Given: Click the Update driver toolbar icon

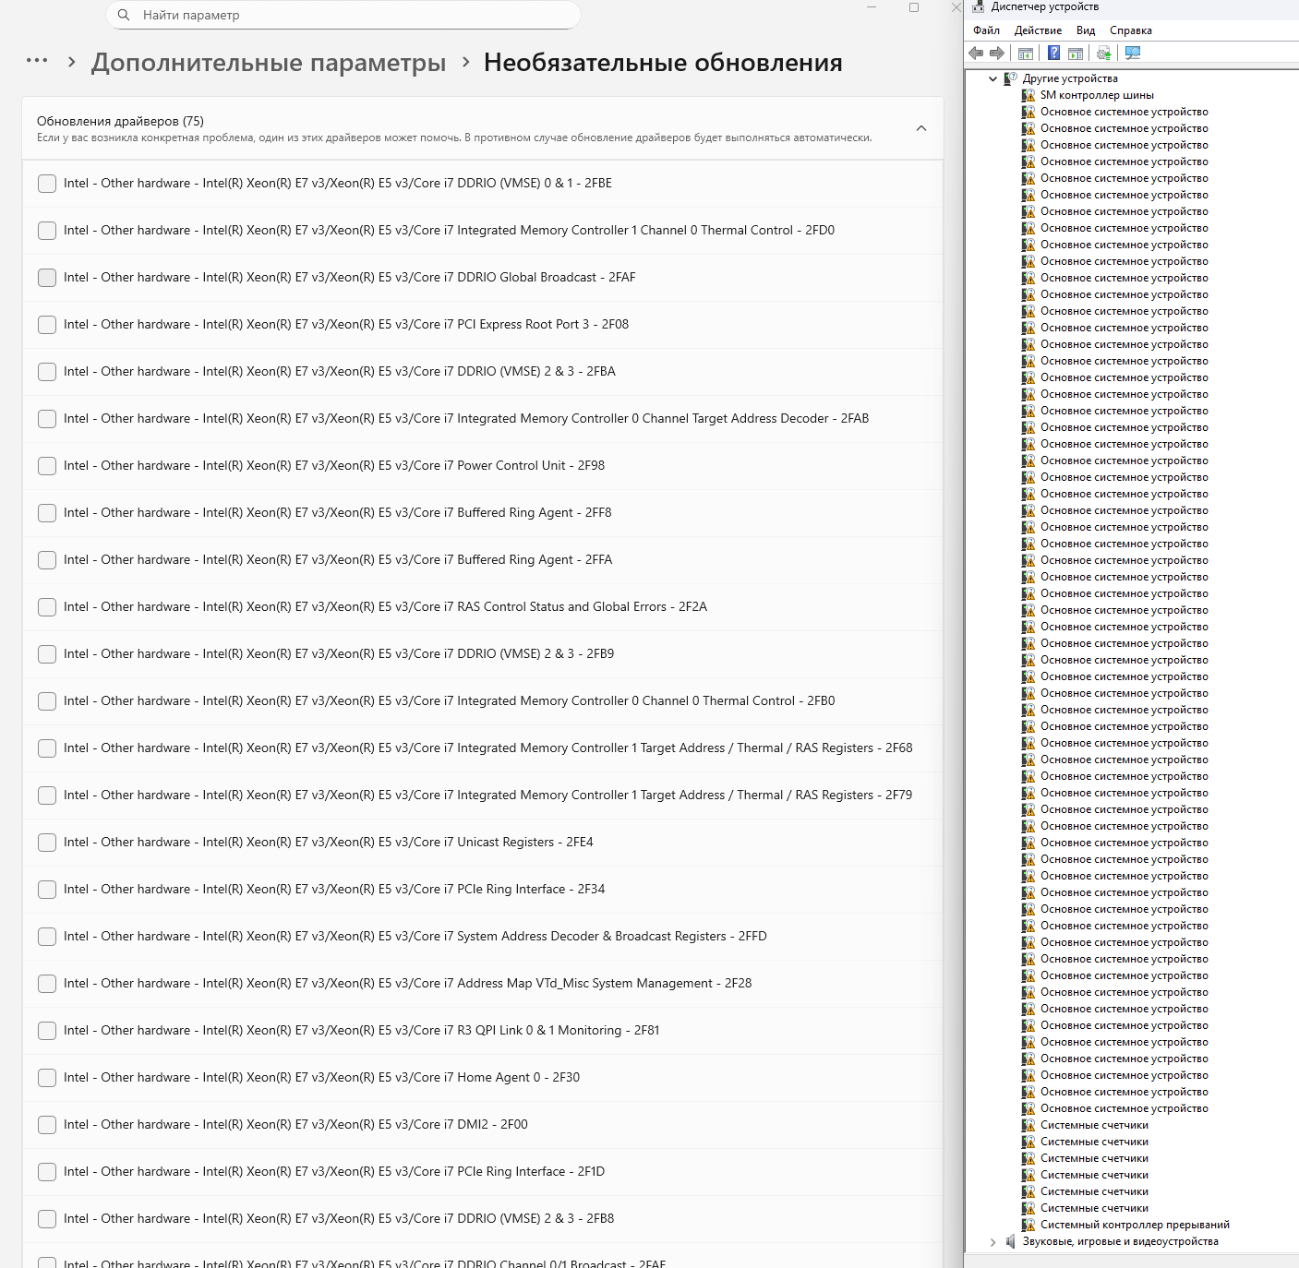Looking at the screenshot, I should (1103, 54).
